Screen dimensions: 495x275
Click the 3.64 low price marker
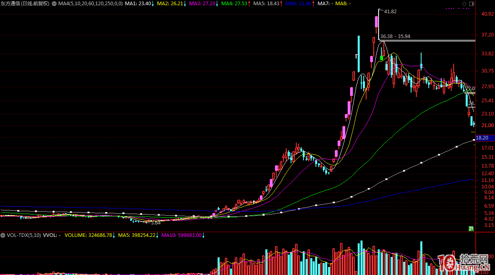(154, 222)
